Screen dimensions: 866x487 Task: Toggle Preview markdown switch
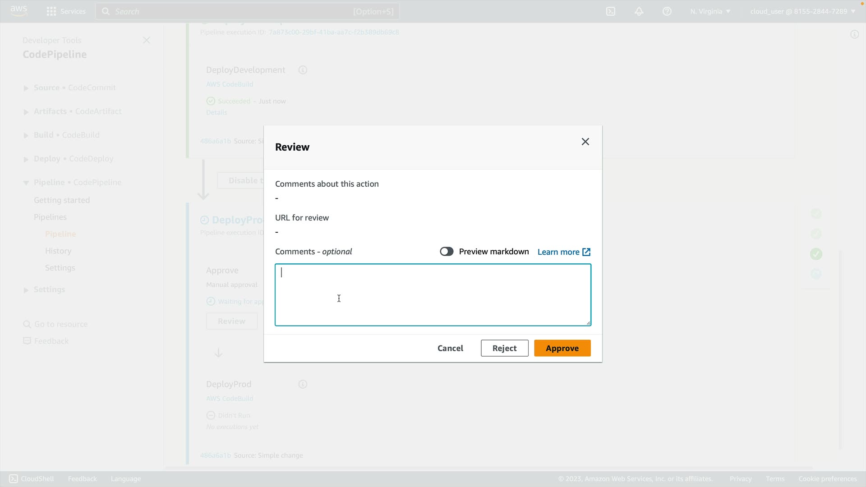(447, 252)
